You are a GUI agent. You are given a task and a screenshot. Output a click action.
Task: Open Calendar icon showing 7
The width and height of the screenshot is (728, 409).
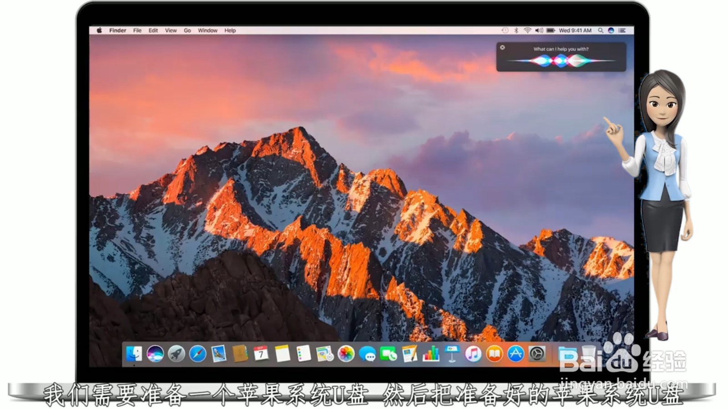coord(261,354)
